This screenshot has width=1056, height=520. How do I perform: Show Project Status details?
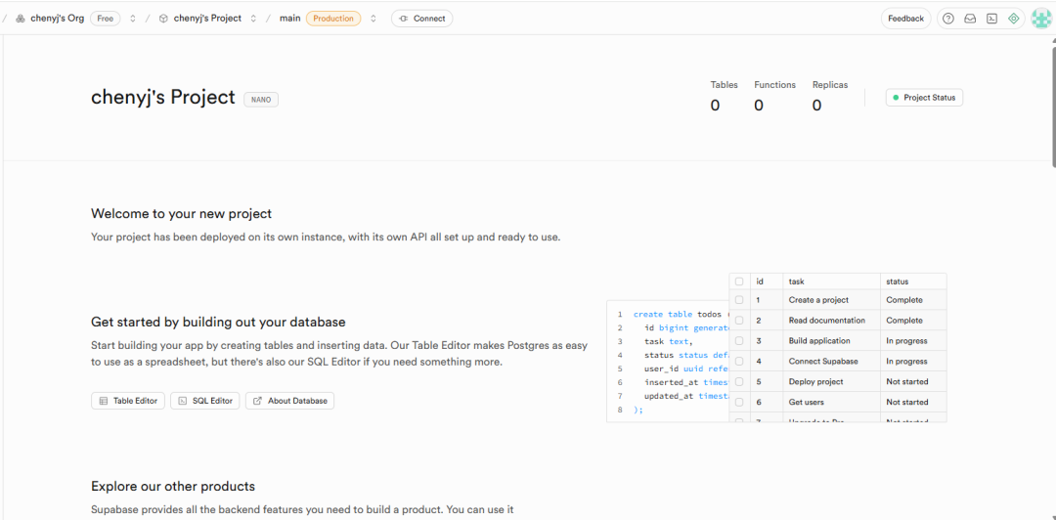[x=925, y=98]
